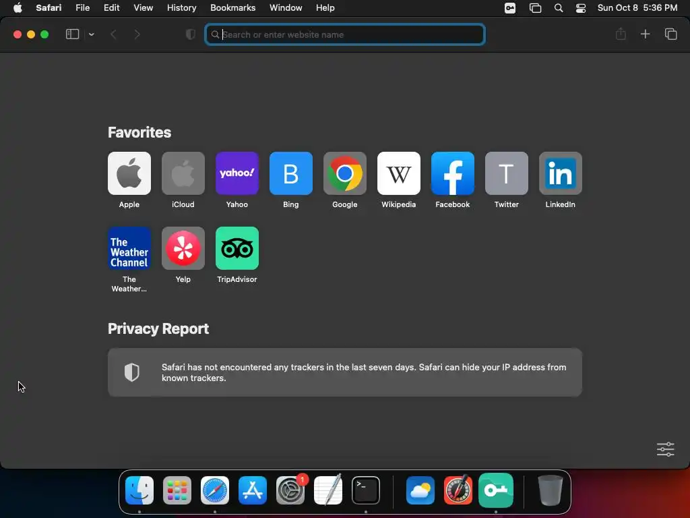Open start page customization settings
Viewport: 690px width, 518px height.
pyautogui.click(x=665, y=449)
